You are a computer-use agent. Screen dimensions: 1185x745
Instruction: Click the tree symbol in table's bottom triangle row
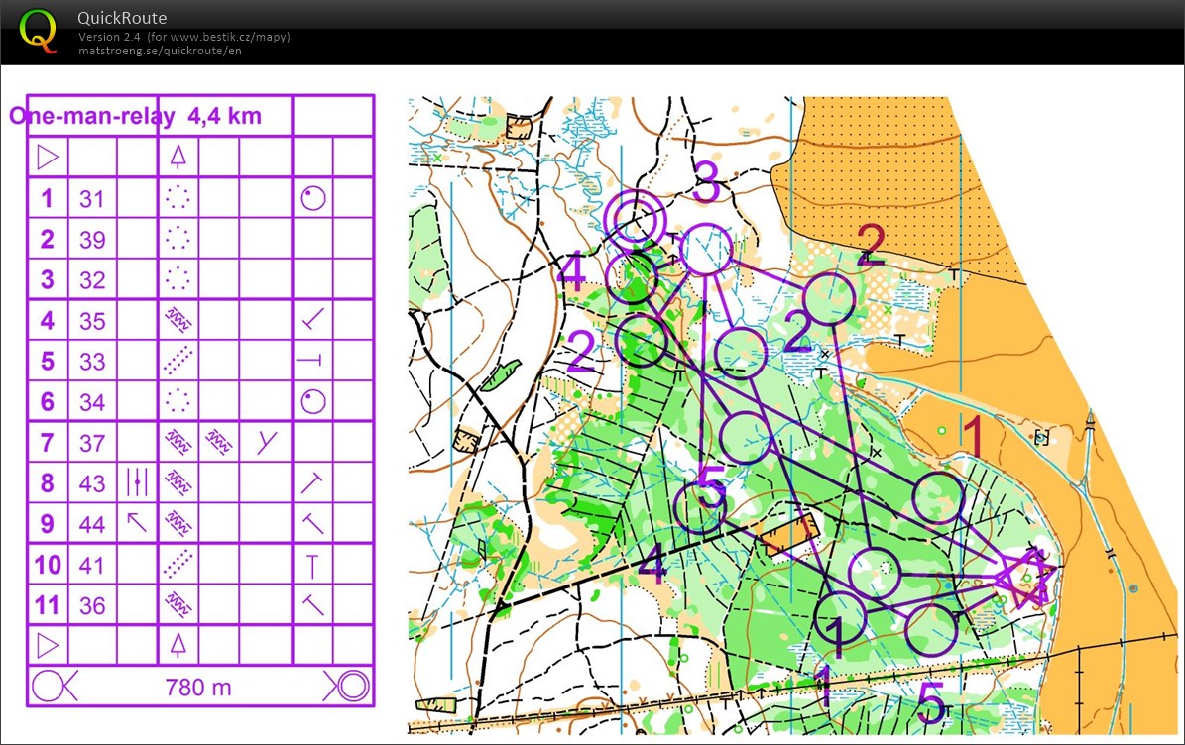tap(178, 645)
